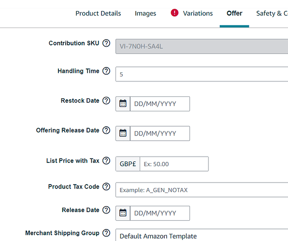View List Price with Tax help icon
Image resolution: width=288 pixels, height=241 pixels.
click(106, 161)
